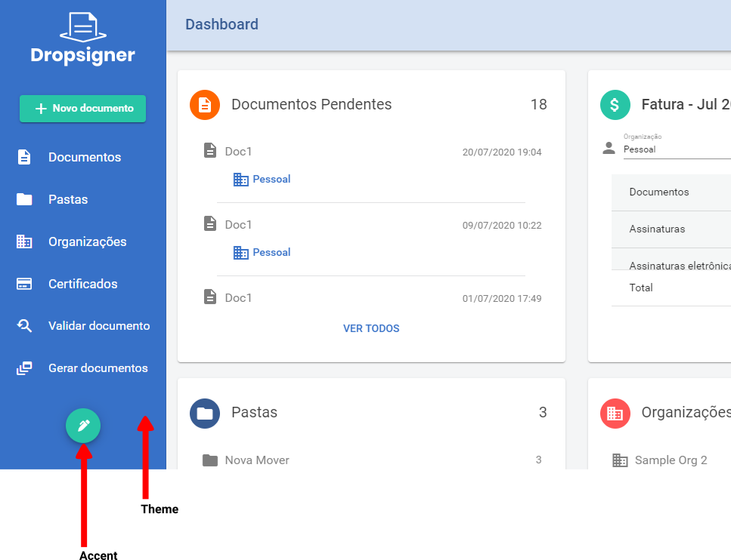Image resolution: width=731 pixels, height=560 pixels.
Task: Click the Nova Mover folder icon
Action: (x=210, y=460)
